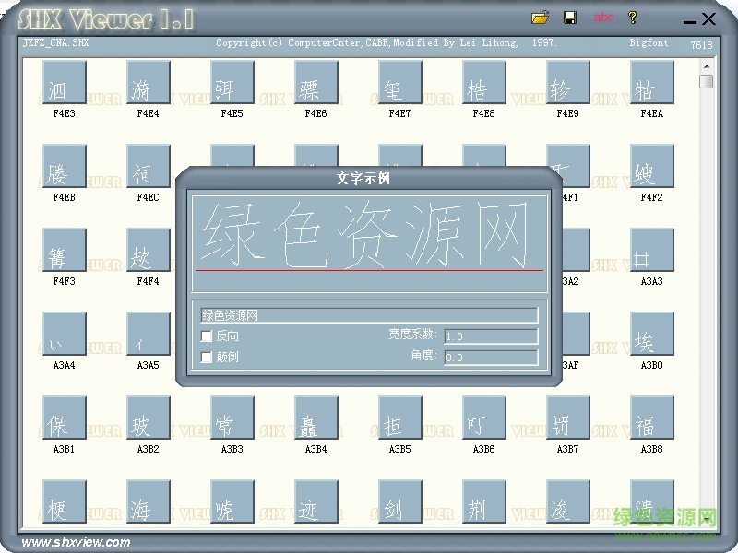Click the vertical scrollbar thumb

pos(707,81)
